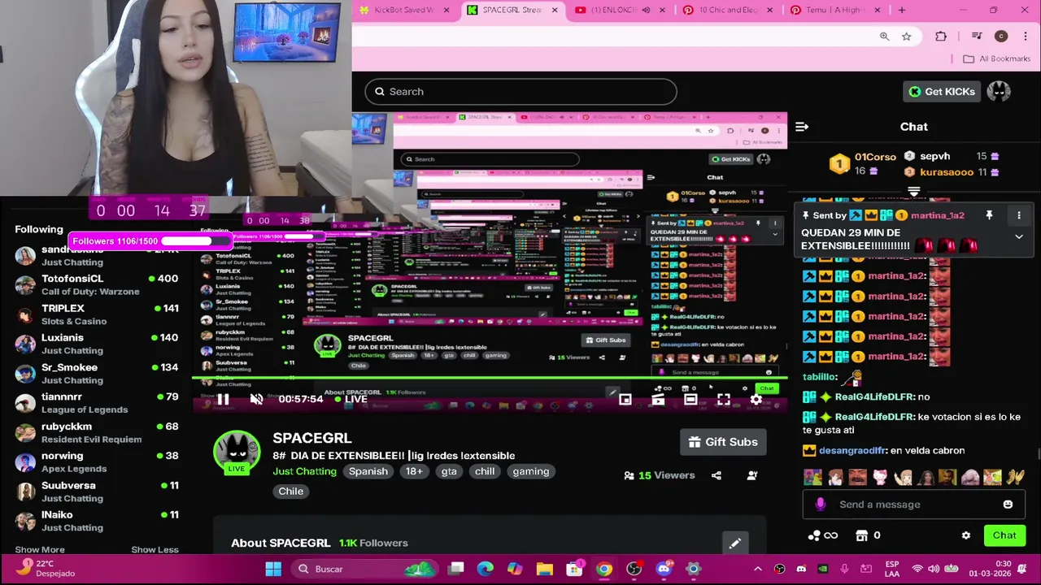1041x585 pixels.
Task: Collapse list with Show Less
Action: (x=155, y=549)
